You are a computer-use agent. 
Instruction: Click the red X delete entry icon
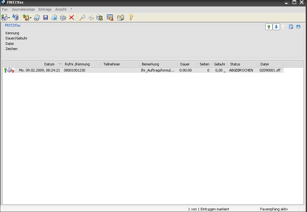click(x=72, y=18)
